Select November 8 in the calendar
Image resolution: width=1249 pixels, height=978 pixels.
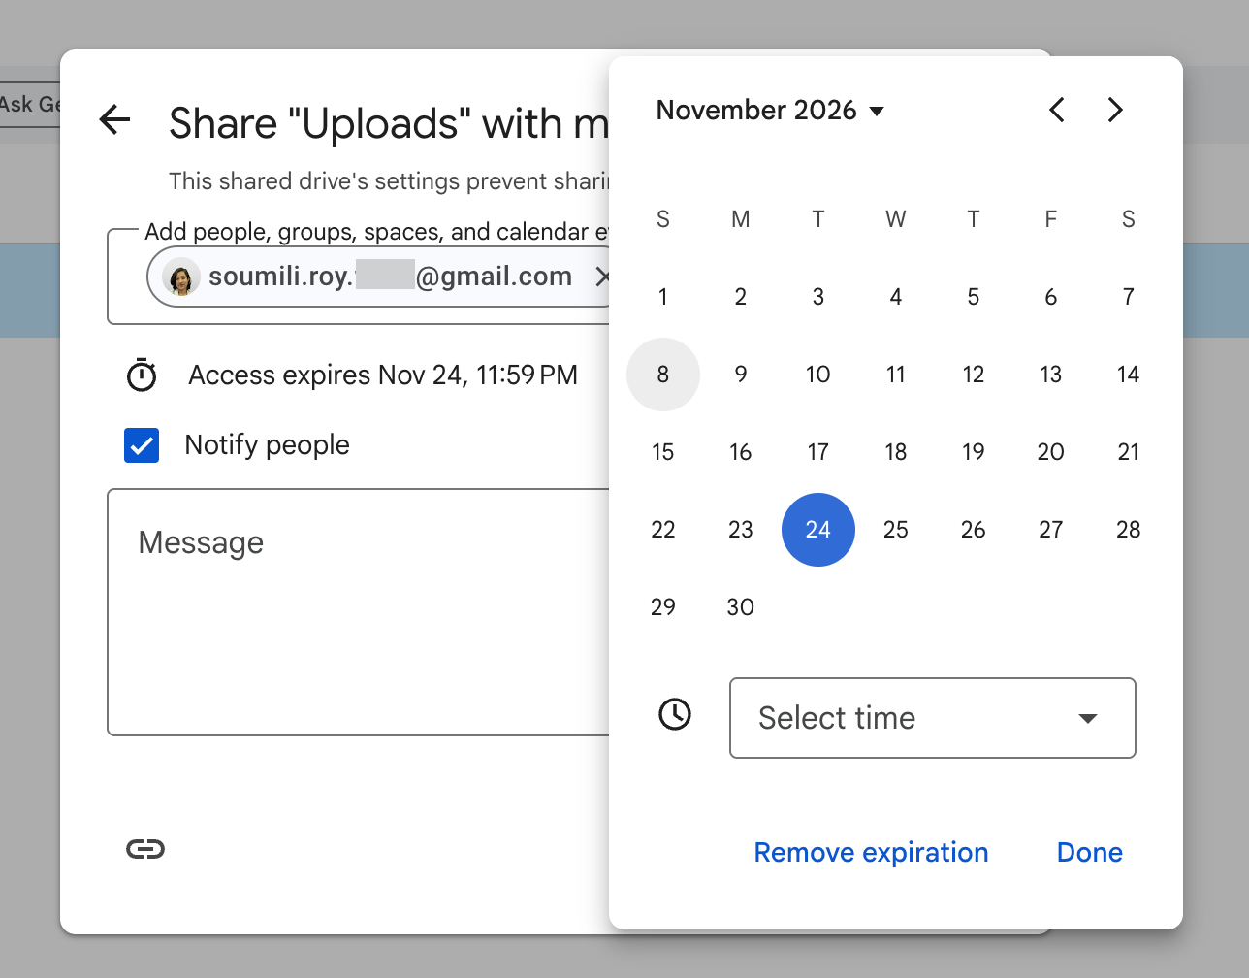(663, 375)
